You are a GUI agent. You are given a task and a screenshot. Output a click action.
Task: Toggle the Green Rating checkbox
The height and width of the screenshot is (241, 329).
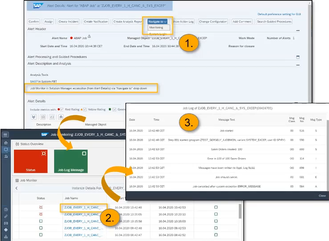(114, 109)
